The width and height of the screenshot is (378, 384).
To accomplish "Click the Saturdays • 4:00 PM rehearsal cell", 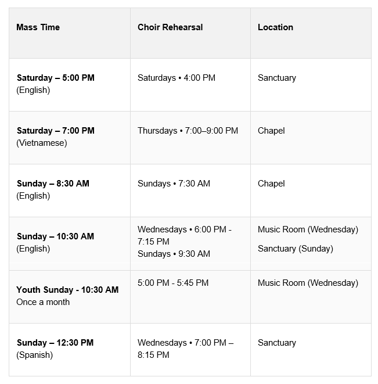I will (177, 78).
